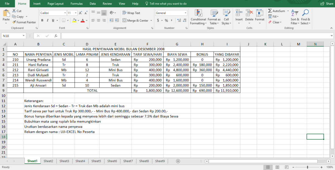335x170 pixels.
Task: Toggle Align Left horizontal alignment
Action: [x=93, y=20]
